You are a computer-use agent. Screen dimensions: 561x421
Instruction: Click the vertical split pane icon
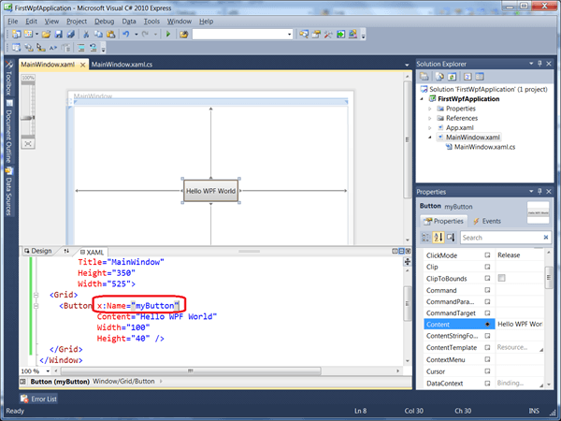pos(395,251)
